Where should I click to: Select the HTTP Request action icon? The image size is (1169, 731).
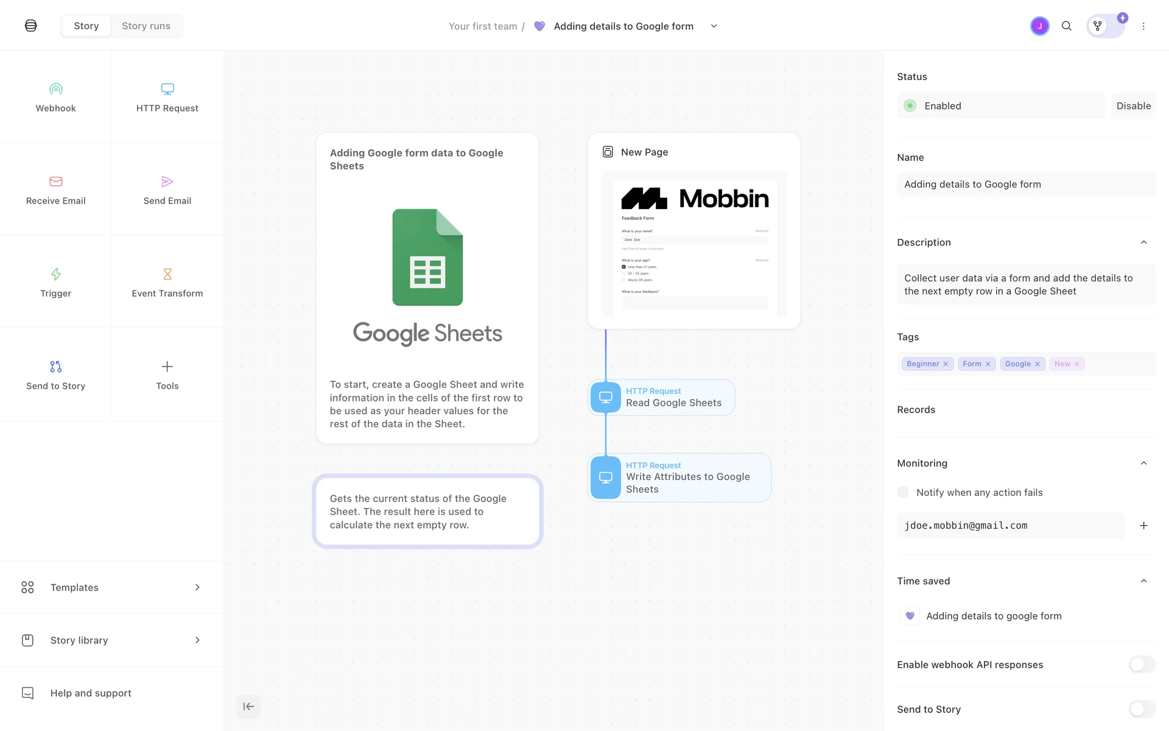[167, 90]
